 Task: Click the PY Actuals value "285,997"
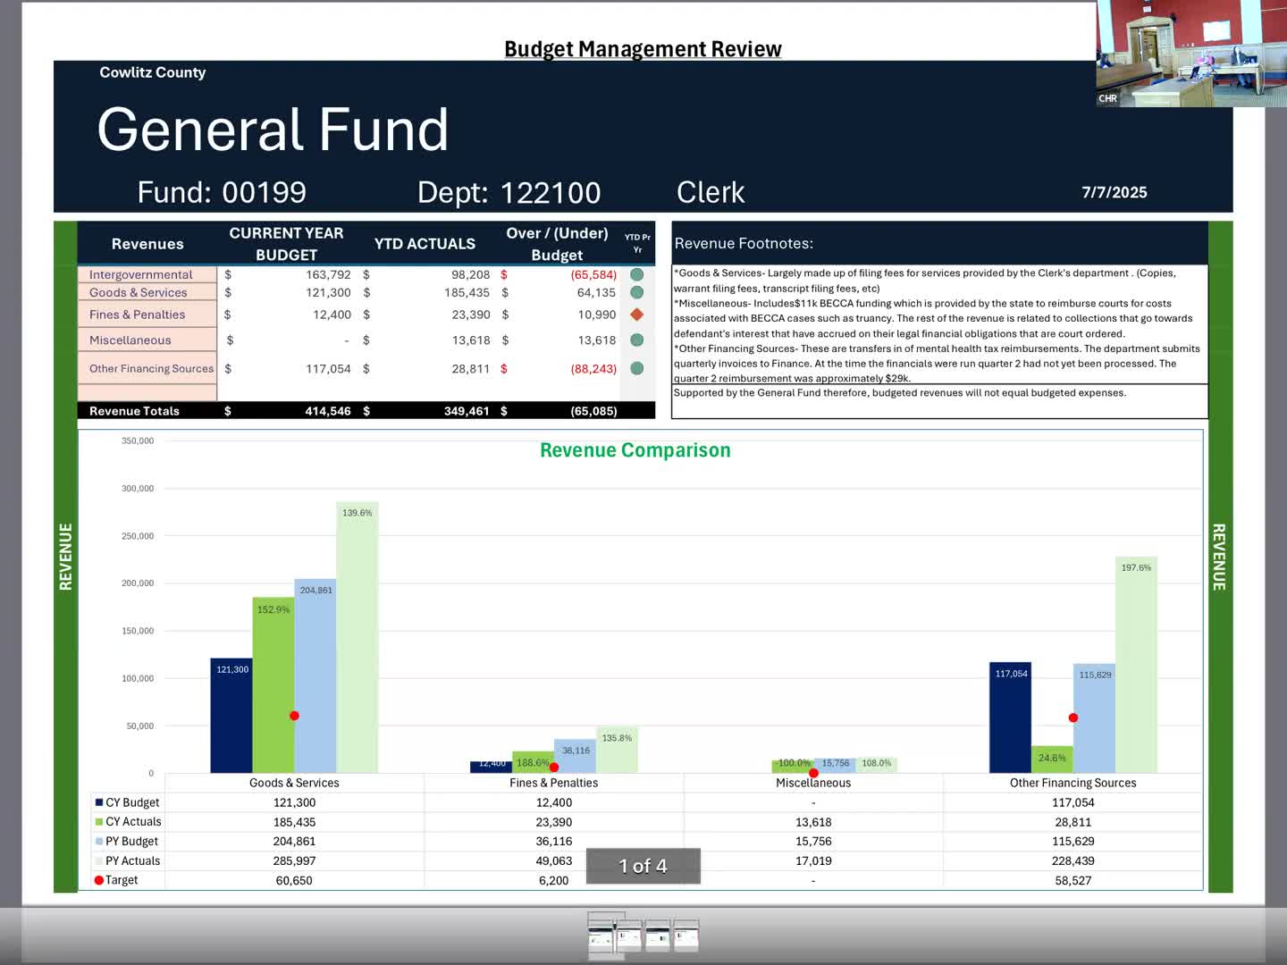tap(294, 860)
